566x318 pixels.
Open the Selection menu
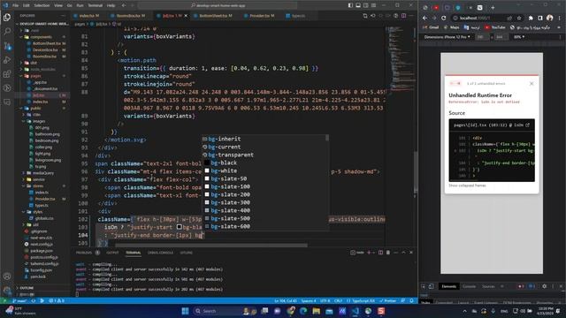click(x=42, y=5)
